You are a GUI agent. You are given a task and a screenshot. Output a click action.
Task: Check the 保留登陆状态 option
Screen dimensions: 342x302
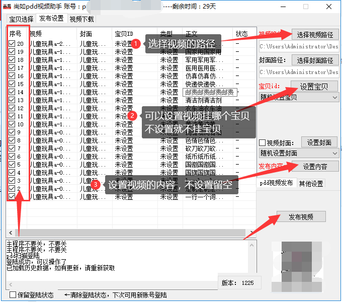click(13, 294)
